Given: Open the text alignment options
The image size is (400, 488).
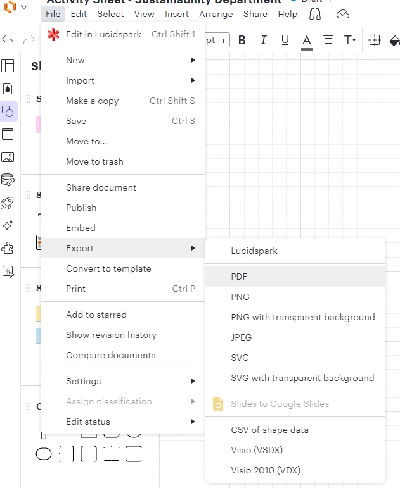Looking at the screenshot, I should (328, 40).
